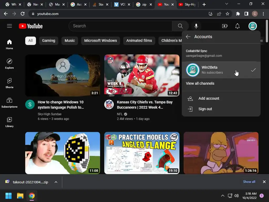Open the Practice Models Angled Flange thumbnail
The width and height of the screenshot is (269, 202).
point(142,153)
